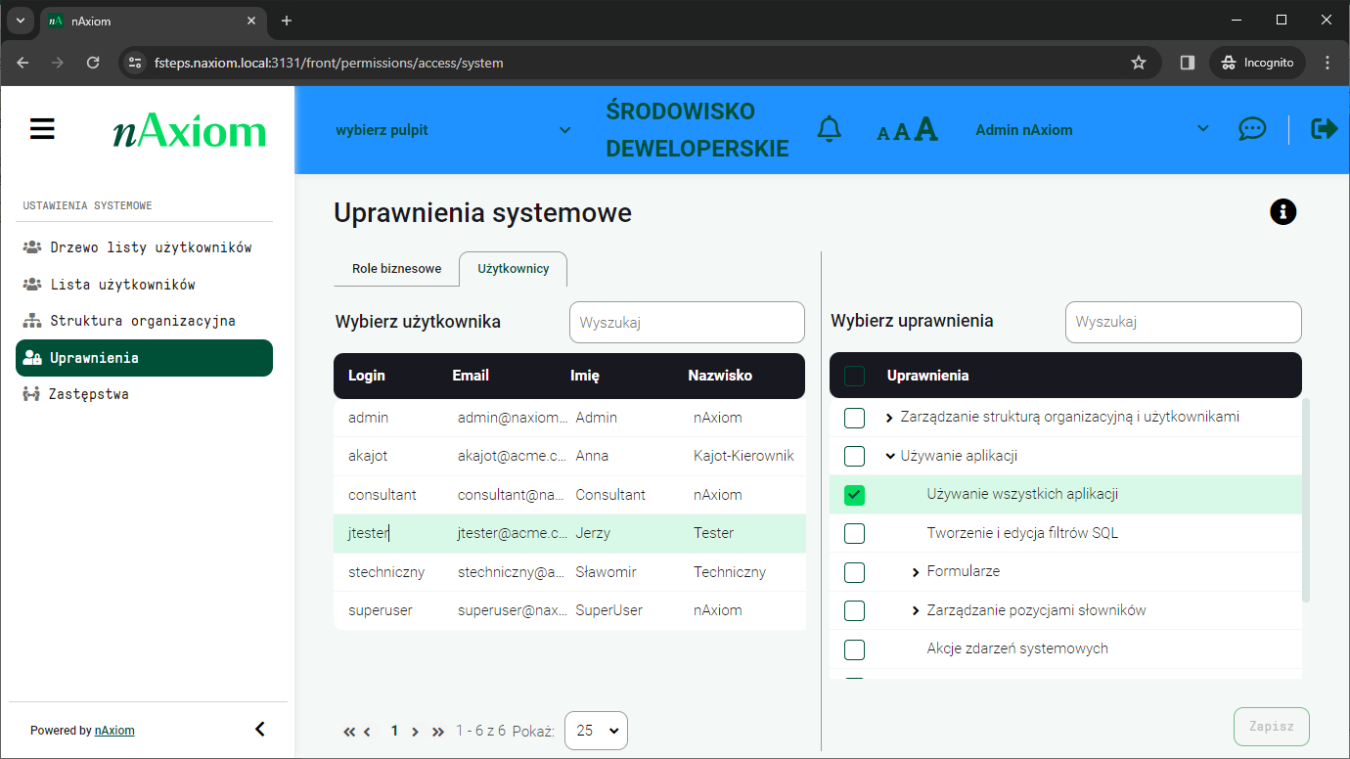The width and height of the screenshot is (1350, 759).
Task: Click the user search Wyszukaj field
Action: (x=687, y=322)
